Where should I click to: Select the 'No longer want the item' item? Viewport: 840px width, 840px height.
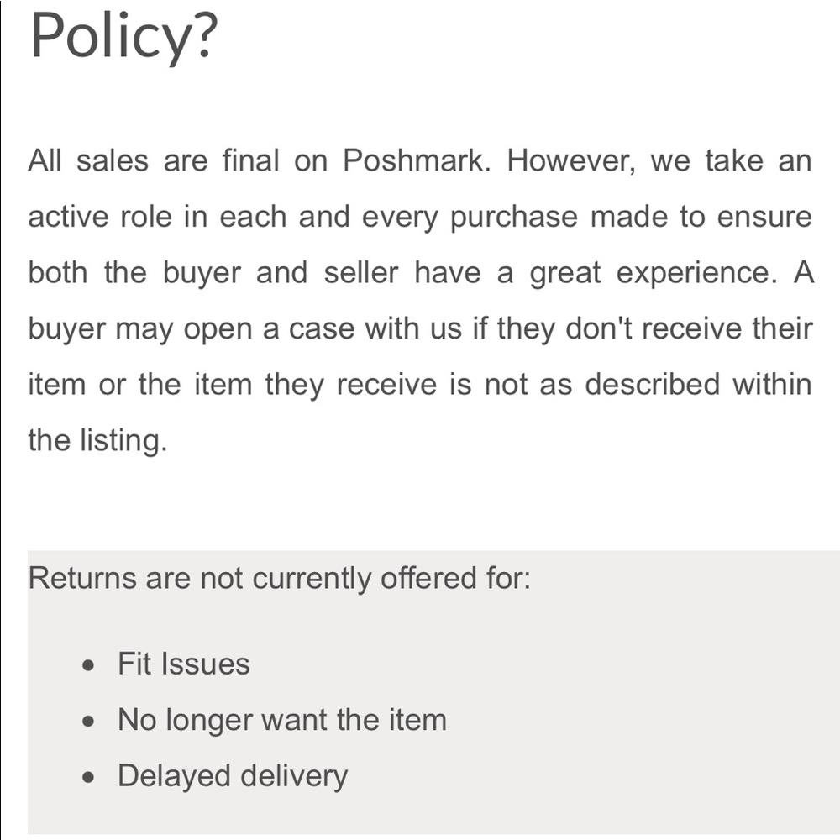282,720
